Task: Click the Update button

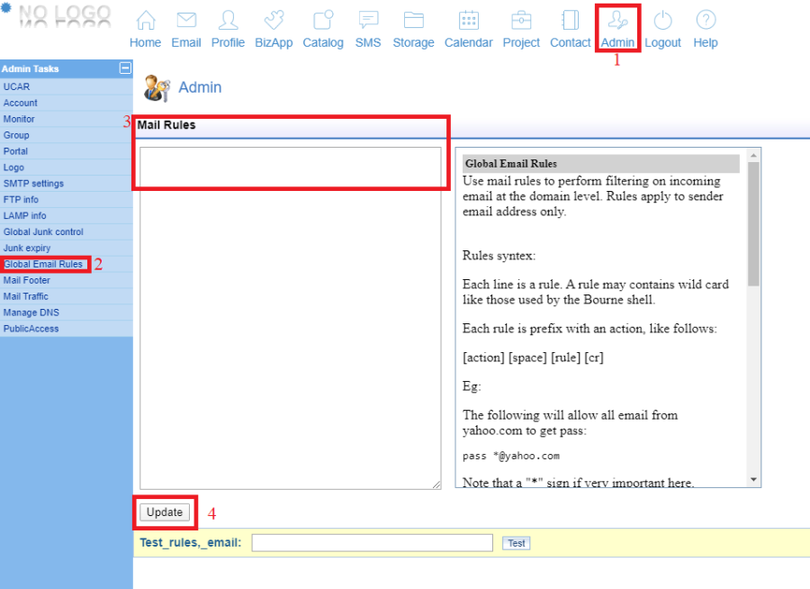Action: [163, 511]
